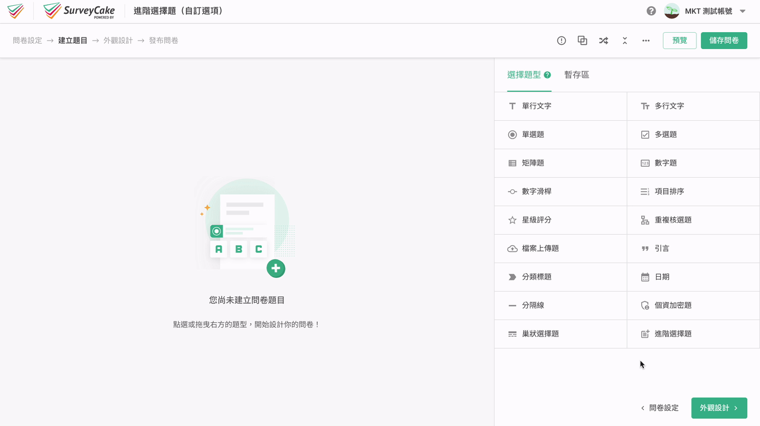Click the SurveyCake logo

[x=79, y=11]
